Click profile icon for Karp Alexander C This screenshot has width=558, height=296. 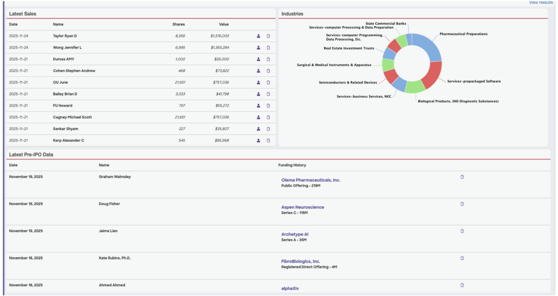(258, 140)
